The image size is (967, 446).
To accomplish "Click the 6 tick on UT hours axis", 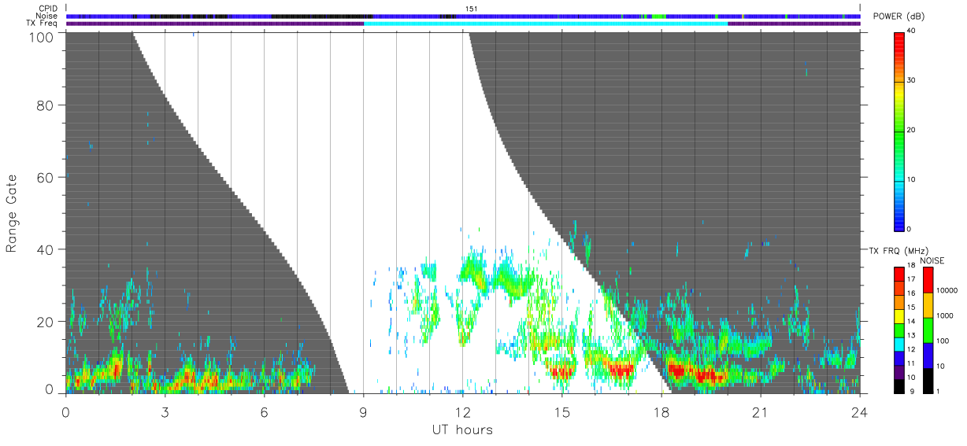I will (x=264, y=411).
